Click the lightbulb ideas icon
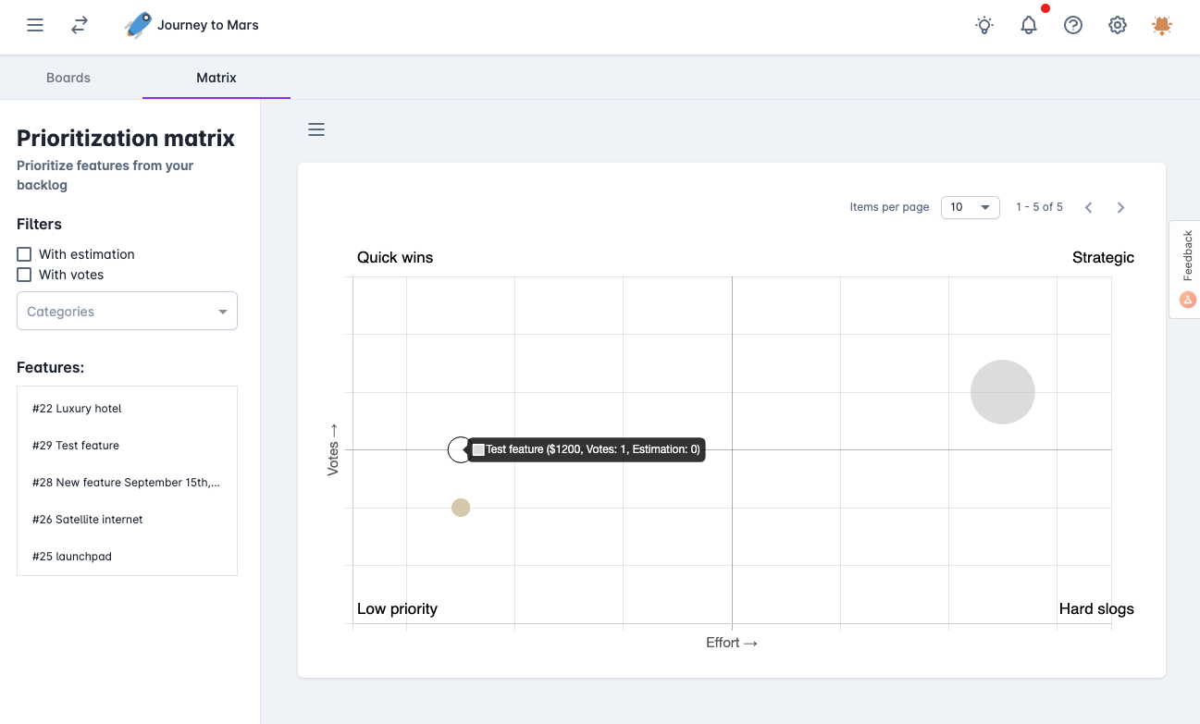The height and width of the screenshot is (724, 1200). coord(984,25)
